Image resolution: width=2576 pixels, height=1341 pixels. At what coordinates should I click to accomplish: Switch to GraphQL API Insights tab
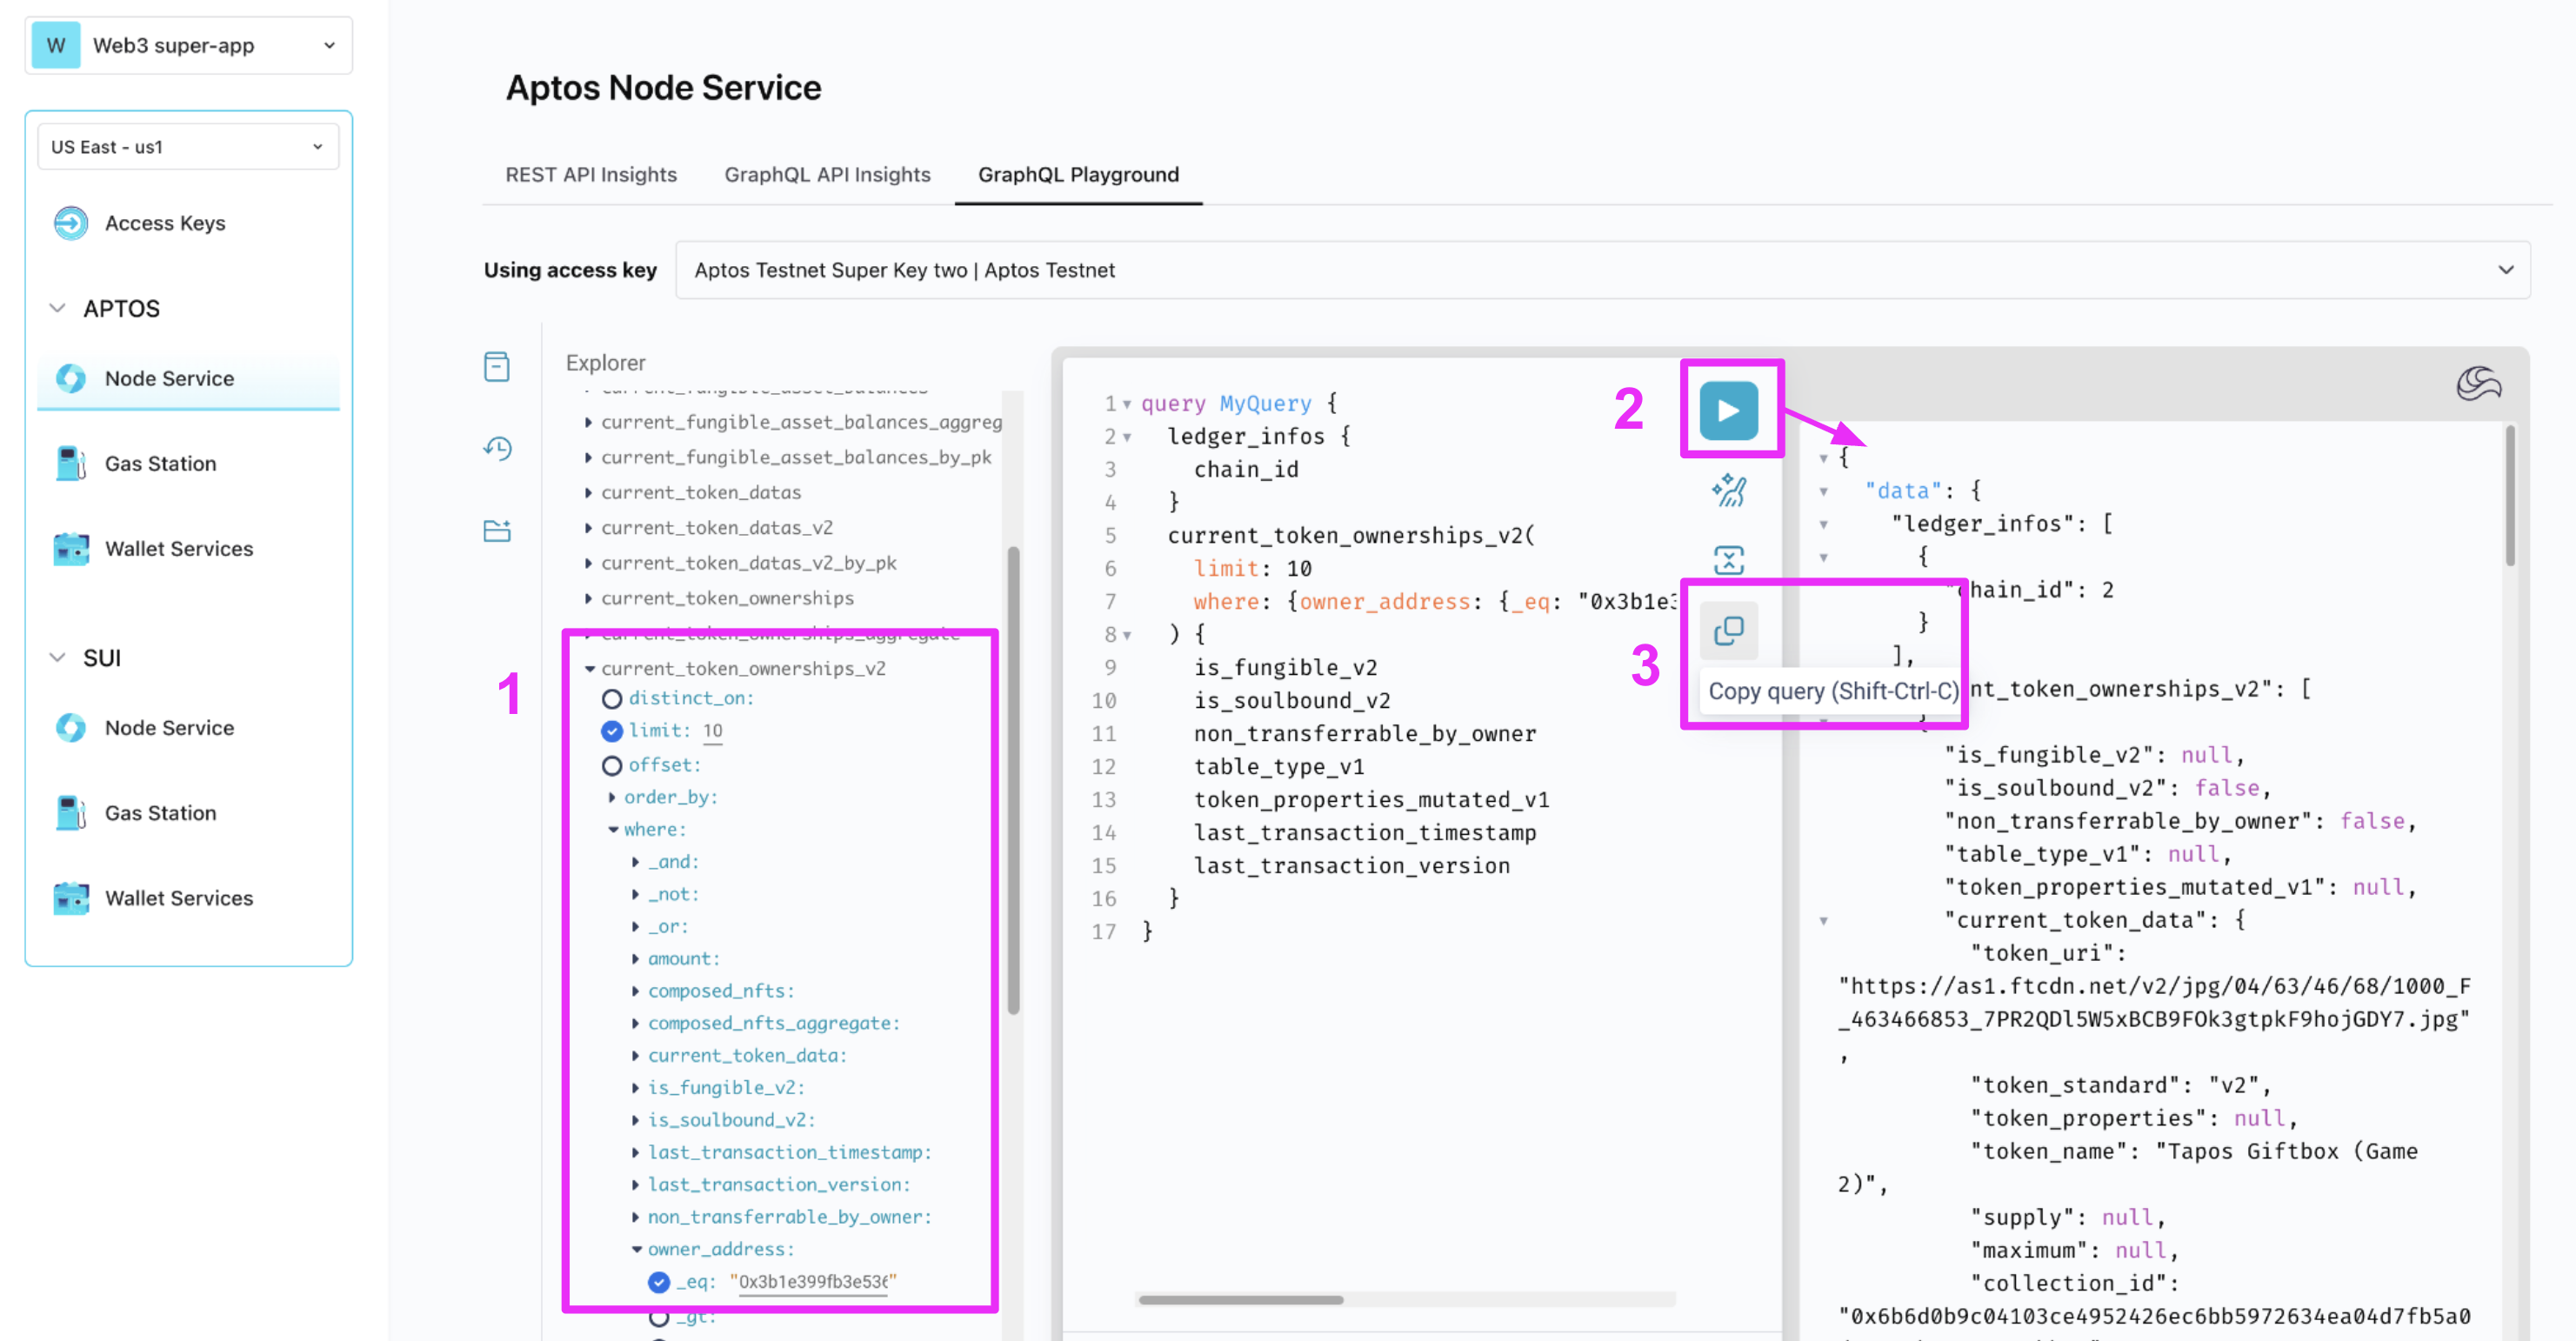click(826, 175)
